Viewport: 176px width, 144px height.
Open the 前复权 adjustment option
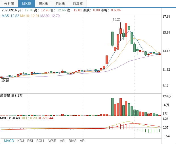point(78,4)
